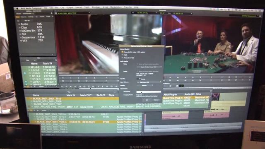Image resolution: width=265 pixels, height=149 pixels.
Task: Open the File menu
Action: click(45, 8)
